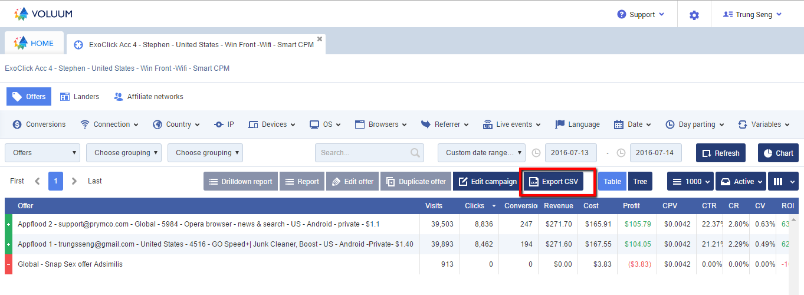Click the clock icon before end date
This screenshot has height=295, width=804.
click(621, 153)
